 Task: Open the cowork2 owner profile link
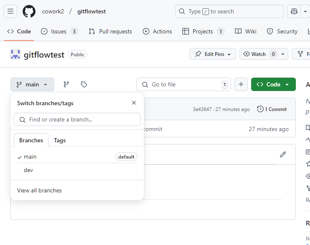click(x=53, y=11)
